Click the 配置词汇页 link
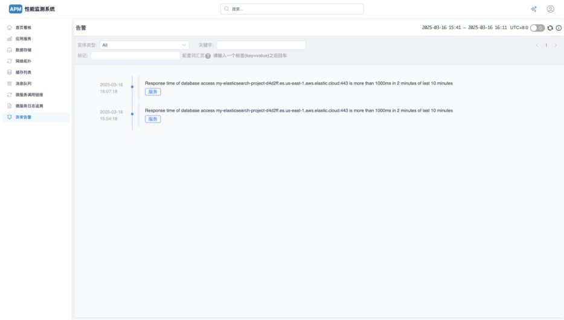 [x=193, y=56]
